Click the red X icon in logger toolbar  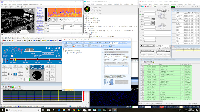pos(145,7)
